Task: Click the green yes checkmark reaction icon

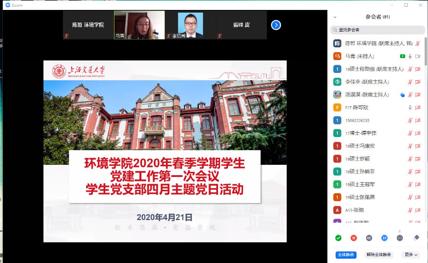Action: click(338, 238)
